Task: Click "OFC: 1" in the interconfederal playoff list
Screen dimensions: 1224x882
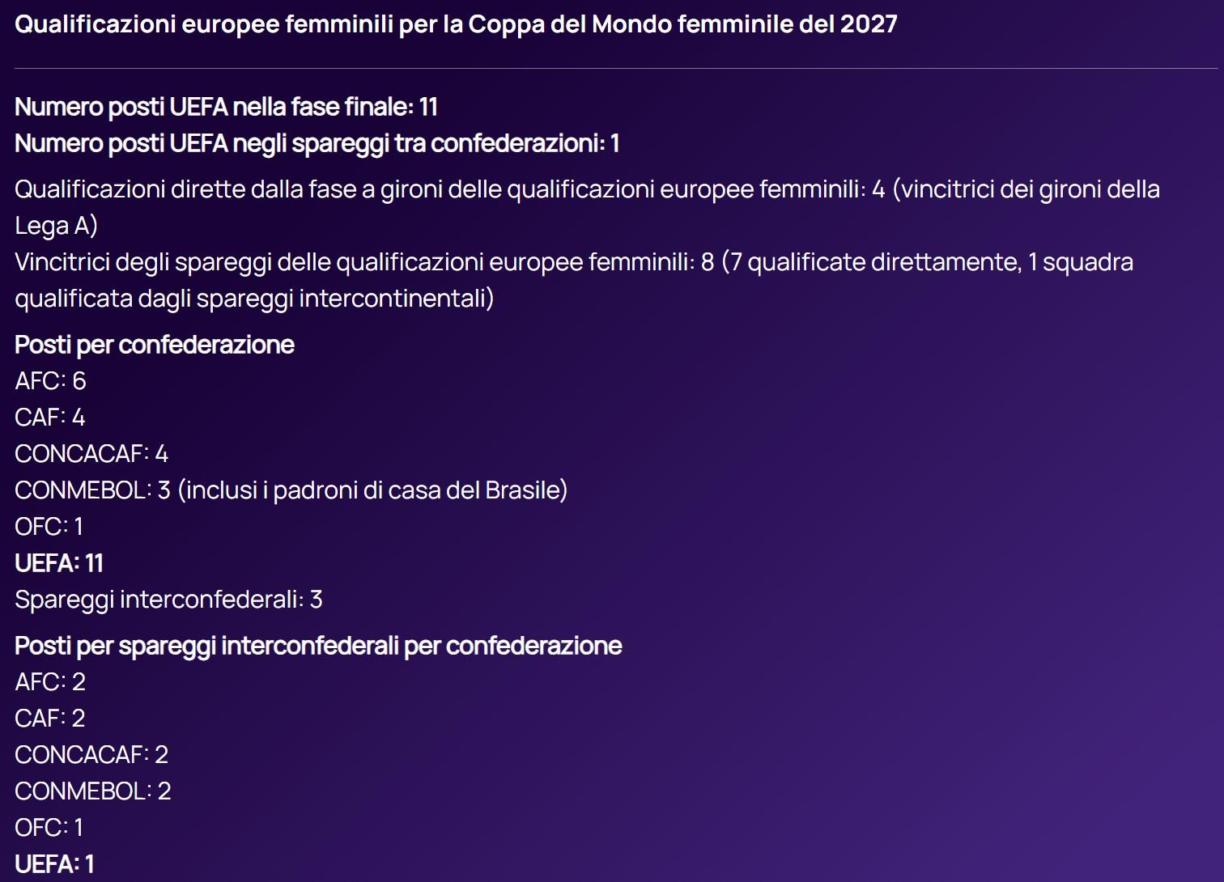Action: tap(49, 828)
